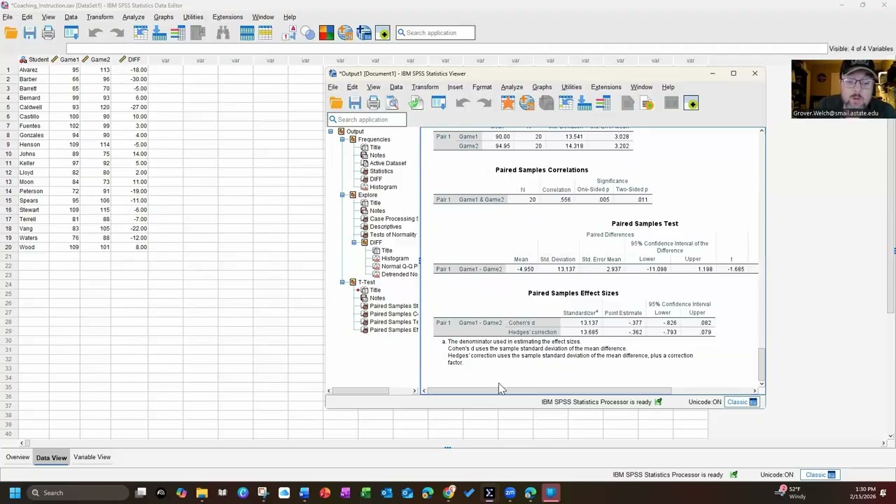Toggle Classic switch in Data Editor status bar
The width and height of the screenshot is (896, 504).
(x=820, y=475)
